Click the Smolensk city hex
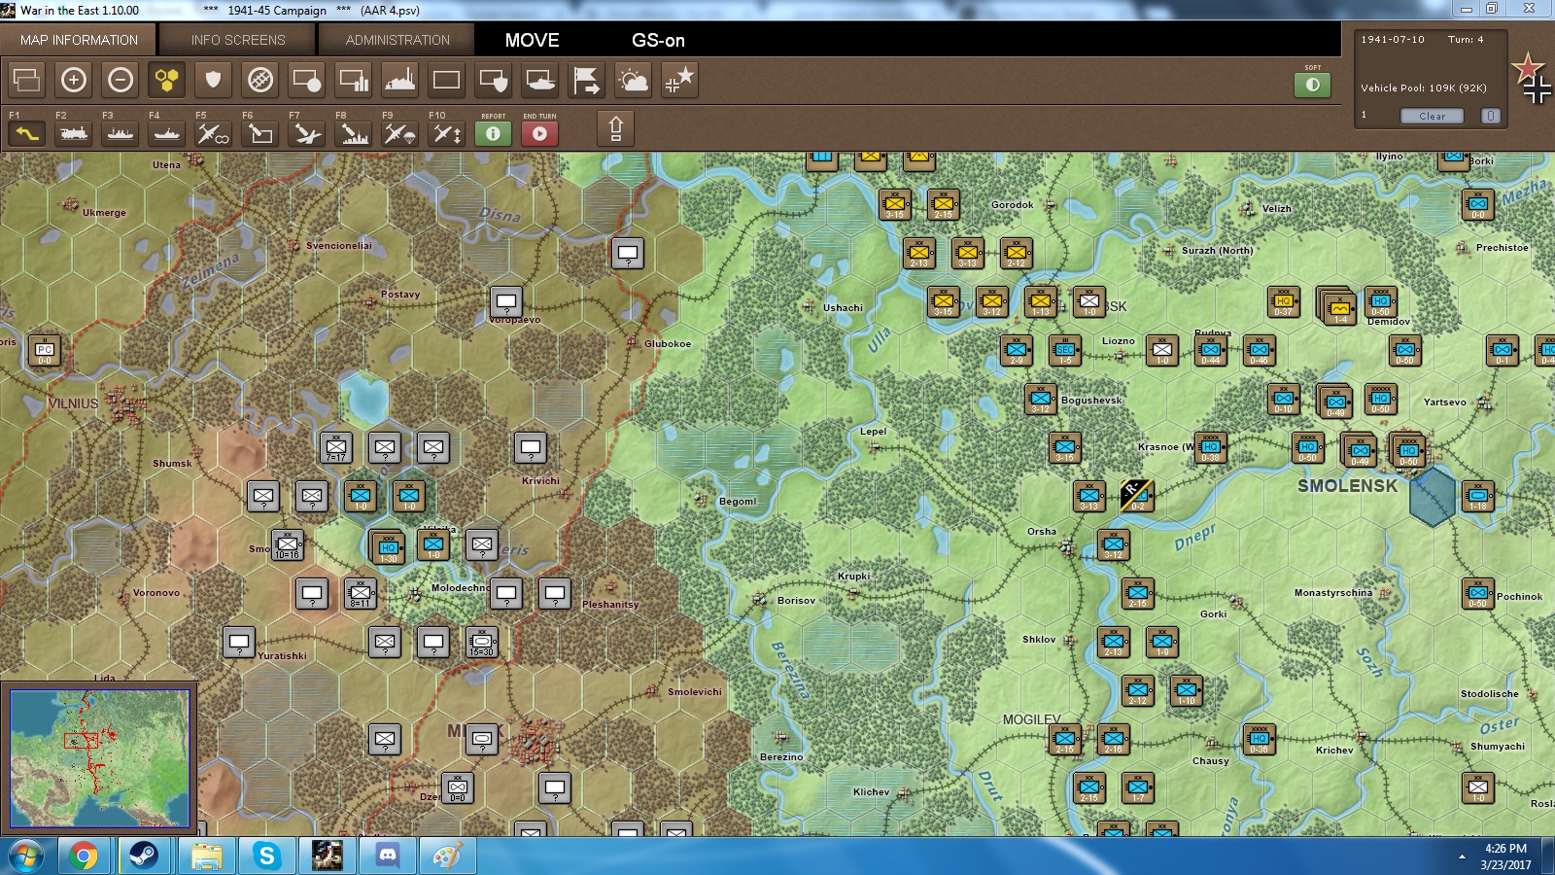The image size is (1555, 875). pos(1432,496)
